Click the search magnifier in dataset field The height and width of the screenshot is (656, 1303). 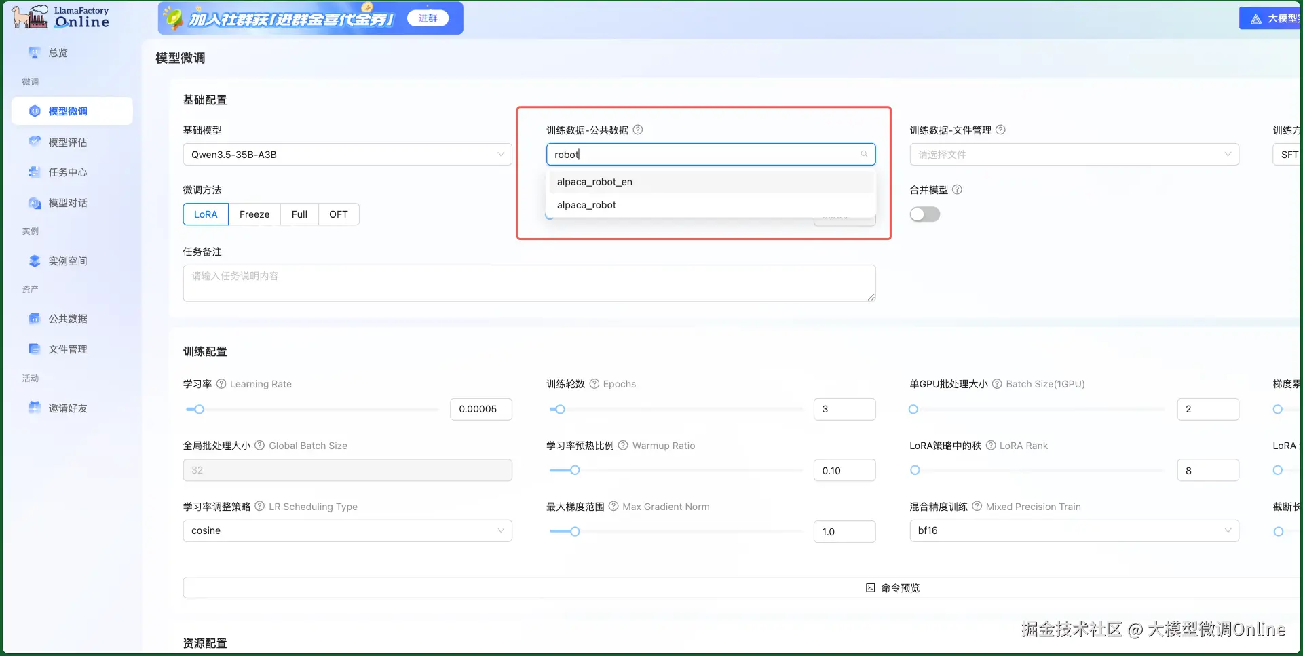coord(864,154)
